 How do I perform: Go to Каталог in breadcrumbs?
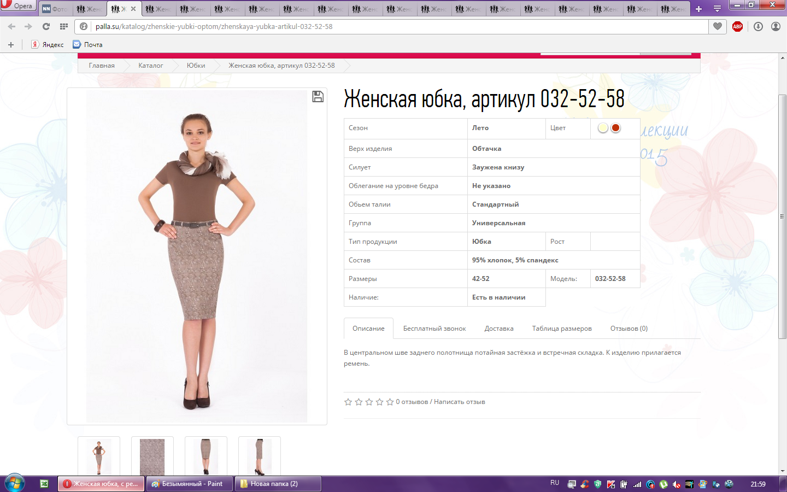point(150,66)
